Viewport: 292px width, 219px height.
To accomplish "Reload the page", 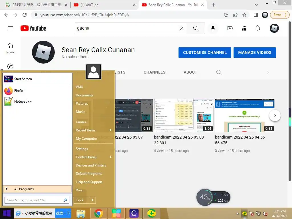I will (25, 15).
